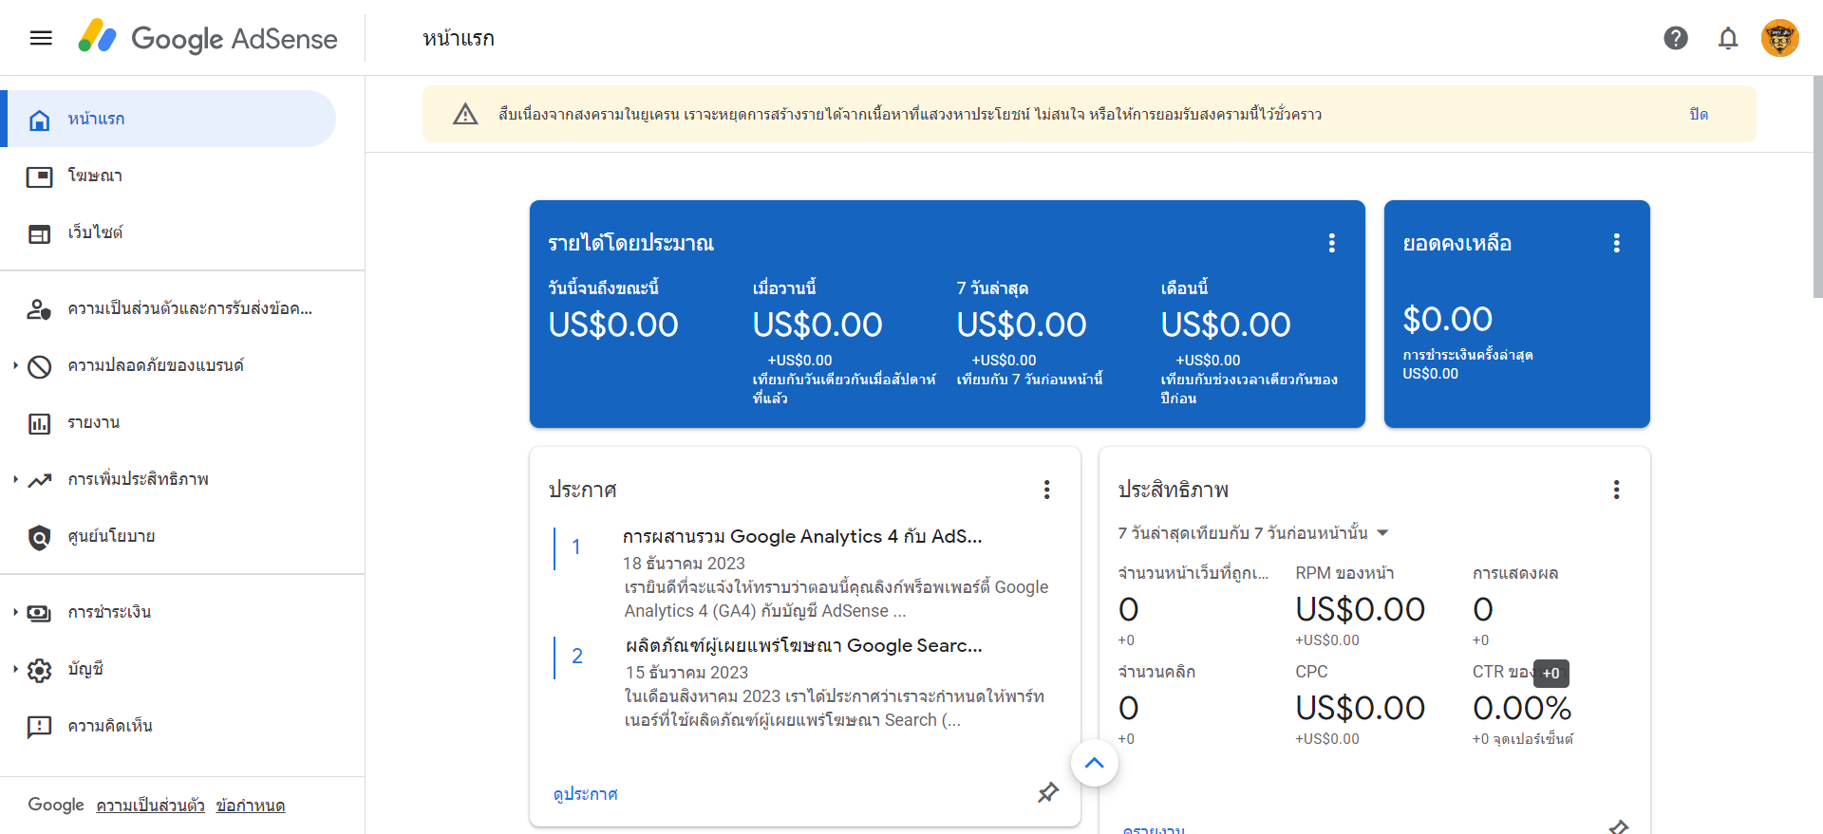Open the ข้อกำหนด footer link
The image size is (1823, 834).
pos(251,806)
